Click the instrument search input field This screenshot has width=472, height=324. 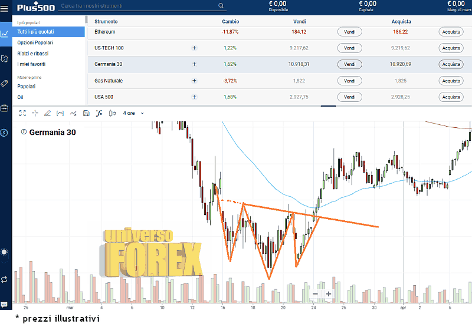(x=136, y=6)
